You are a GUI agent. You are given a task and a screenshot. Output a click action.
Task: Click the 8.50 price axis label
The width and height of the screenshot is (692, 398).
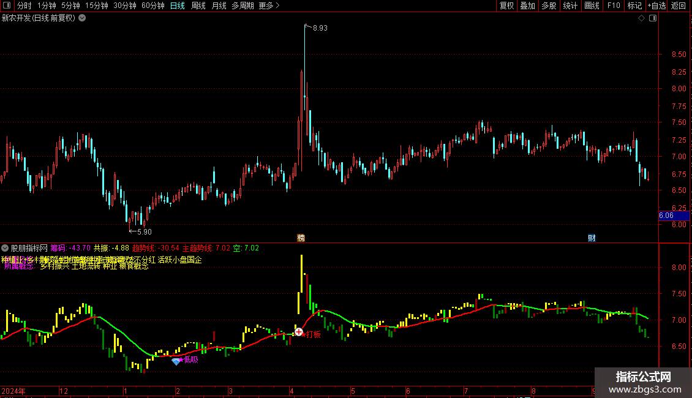coord(679,54)
